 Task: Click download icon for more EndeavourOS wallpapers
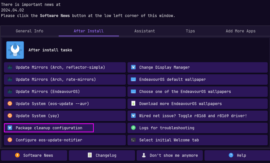tap(133, 103)
